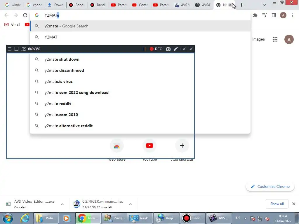Expand winmain iso download options chevron

[130, 204]
